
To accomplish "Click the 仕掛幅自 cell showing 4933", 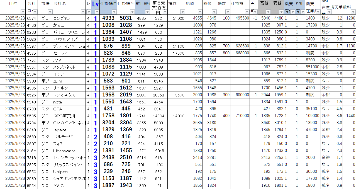I will coord(108,18).
